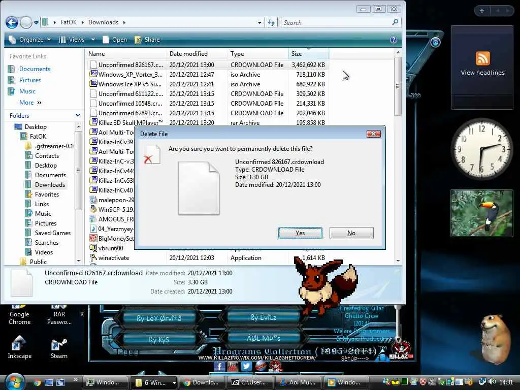
Task: Click volume speaker tray icon
Action: coord(492,382)
